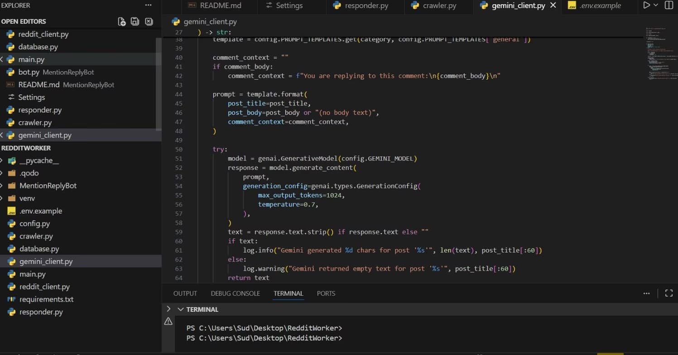Open Explorer Views and More Actions menu
This screenshot has height=355, width=678.
coord(149,5)
